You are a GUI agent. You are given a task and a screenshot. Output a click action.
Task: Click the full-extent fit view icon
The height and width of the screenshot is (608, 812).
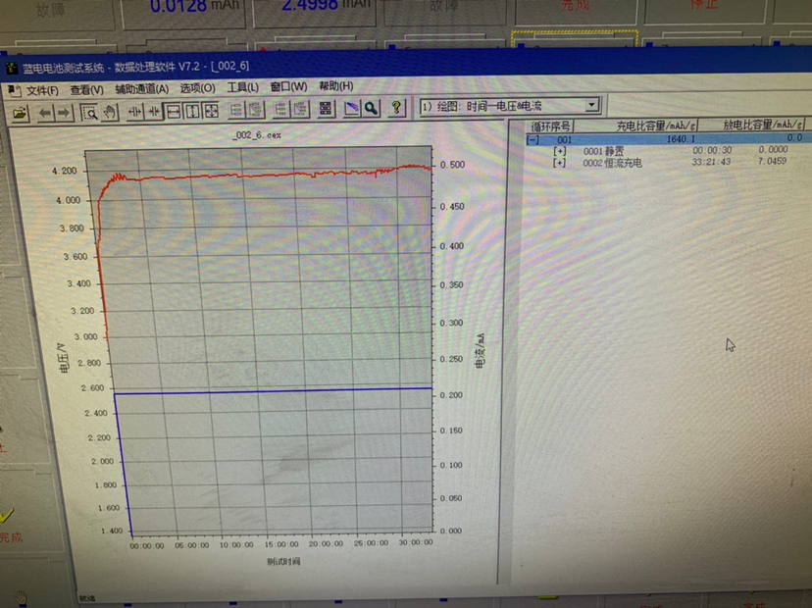[211, 111]
